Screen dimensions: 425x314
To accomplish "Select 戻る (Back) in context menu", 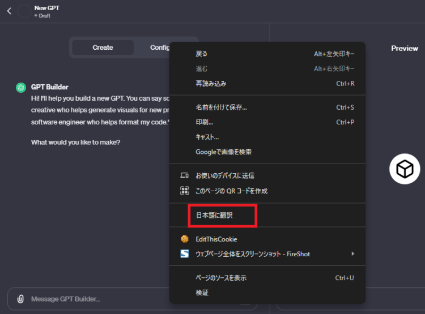I will [x=267, y=54].
